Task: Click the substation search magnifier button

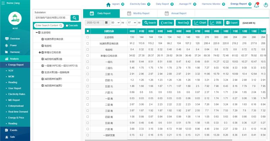Action: (75, 18)
